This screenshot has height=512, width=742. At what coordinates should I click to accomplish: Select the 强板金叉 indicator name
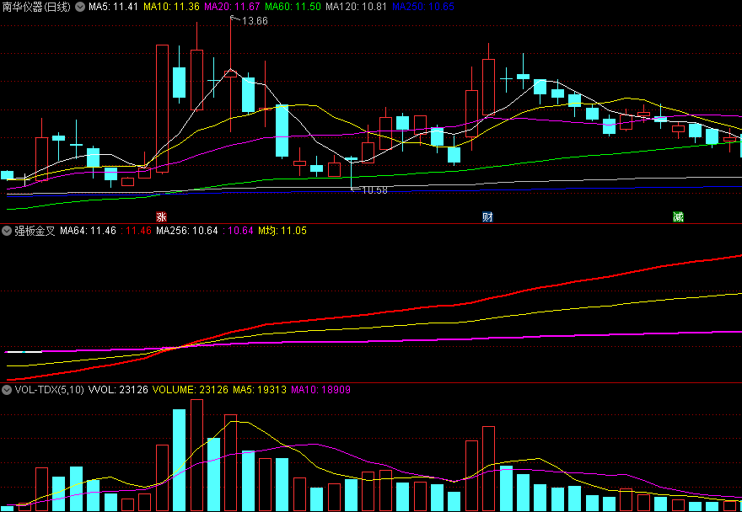tap(35, 232)
